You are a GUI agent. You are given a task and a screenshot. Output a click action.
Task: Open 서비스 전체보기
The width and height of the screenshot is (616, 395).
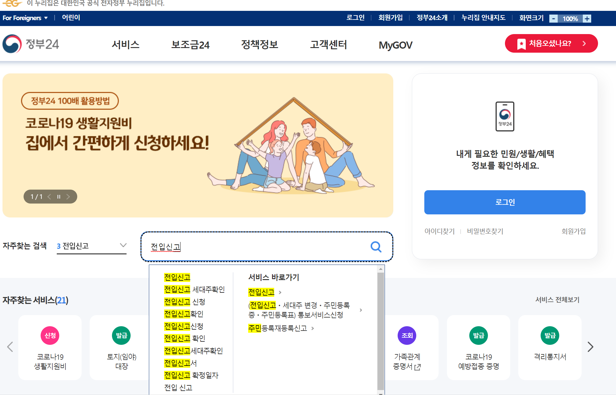click(557, 300)
